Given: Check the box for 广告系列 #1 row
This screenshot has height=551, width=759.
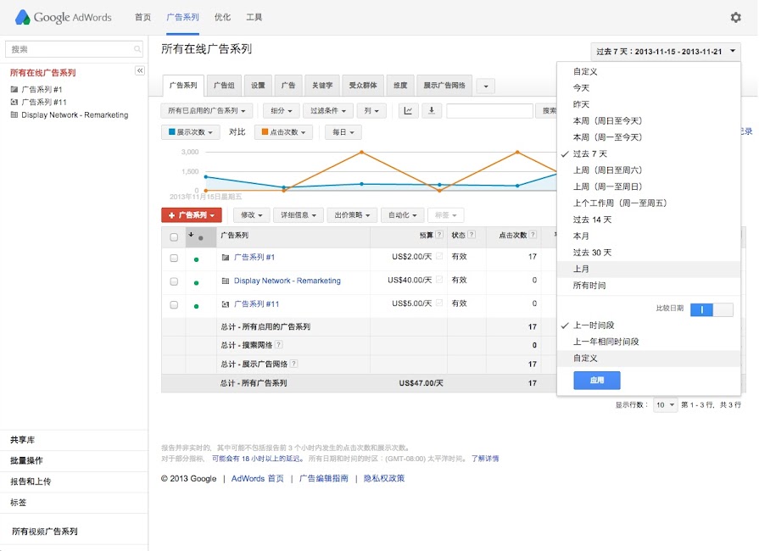Looking at the screenshot, I should coord(174,258).
